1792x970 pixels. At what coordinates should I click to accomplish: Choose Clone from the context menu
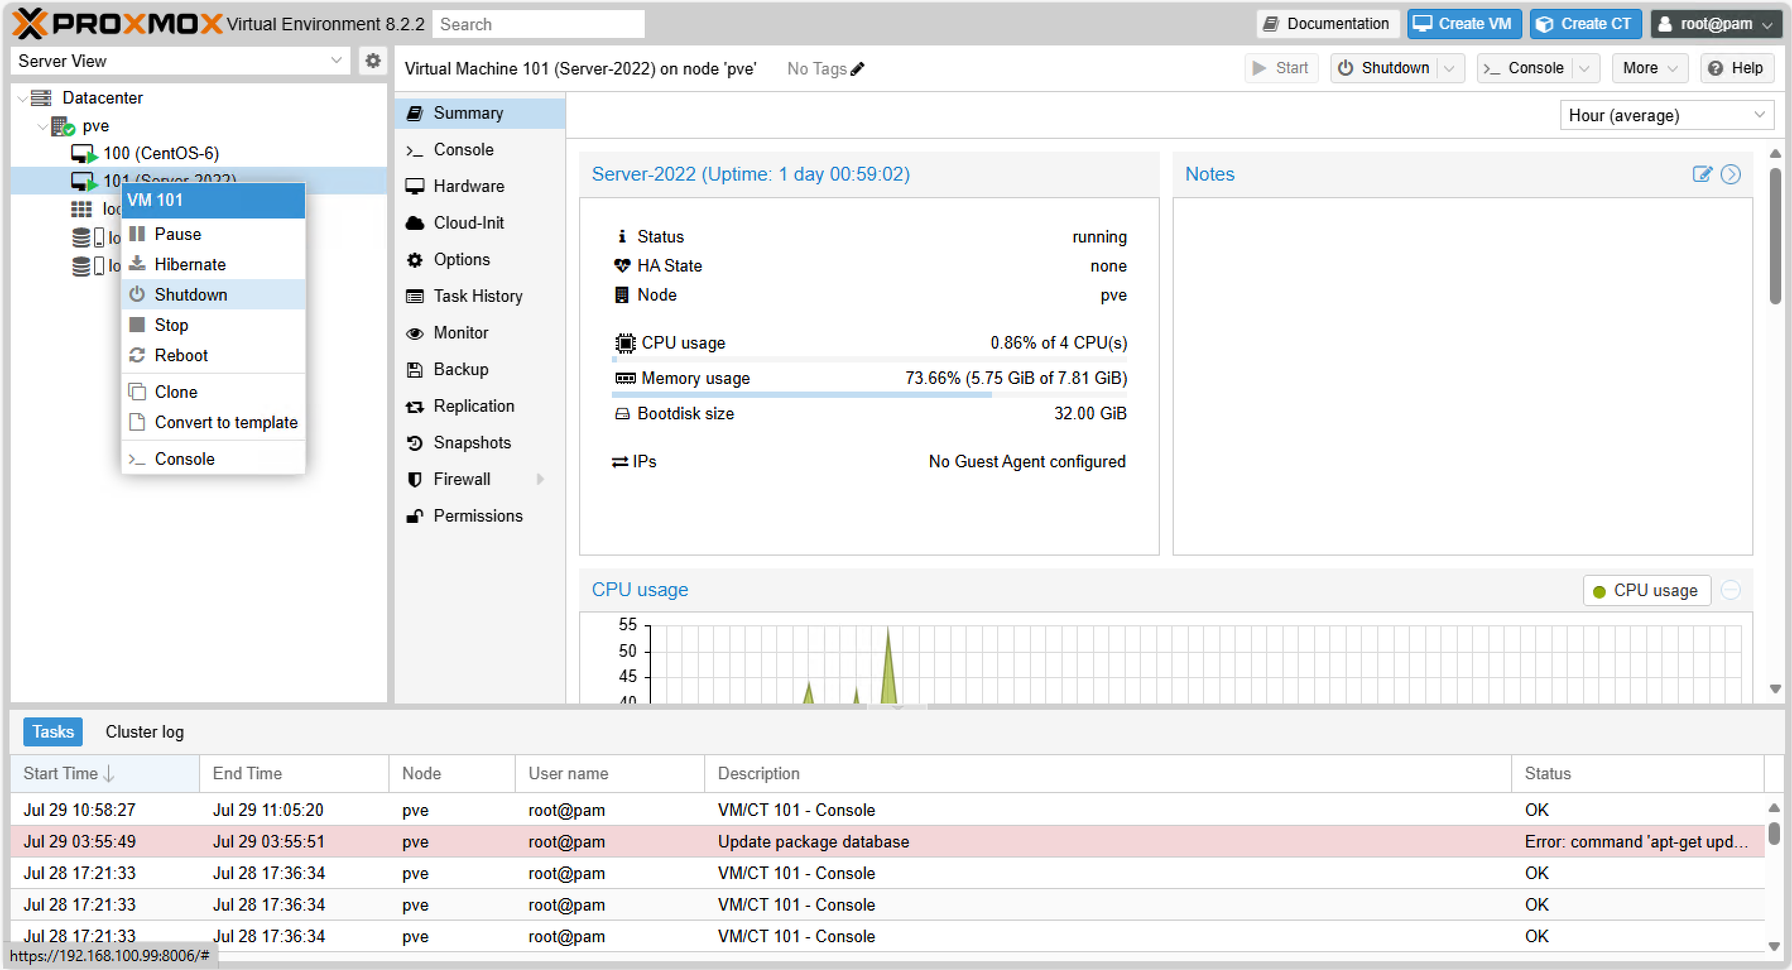[x=213, y=392]
